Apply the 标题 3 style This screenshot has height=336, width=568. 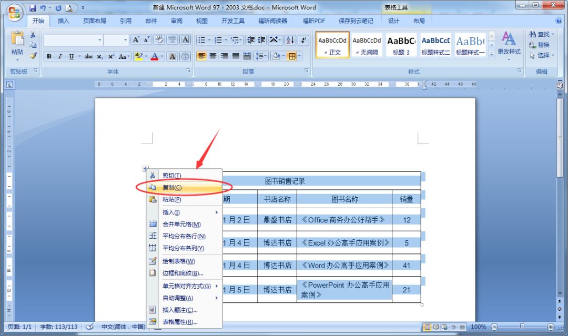coord(401,45)
